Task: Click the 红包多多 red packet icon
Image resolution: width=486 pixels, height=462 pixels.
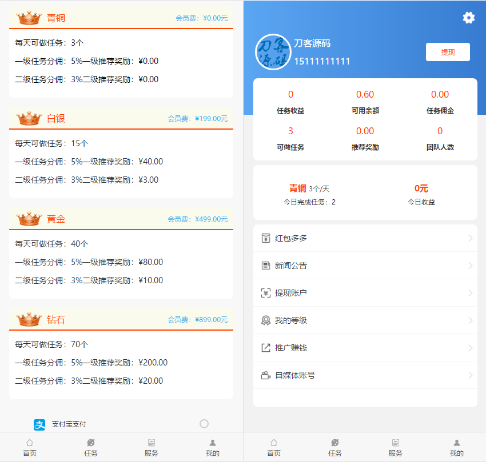Action: coord(265,238)
